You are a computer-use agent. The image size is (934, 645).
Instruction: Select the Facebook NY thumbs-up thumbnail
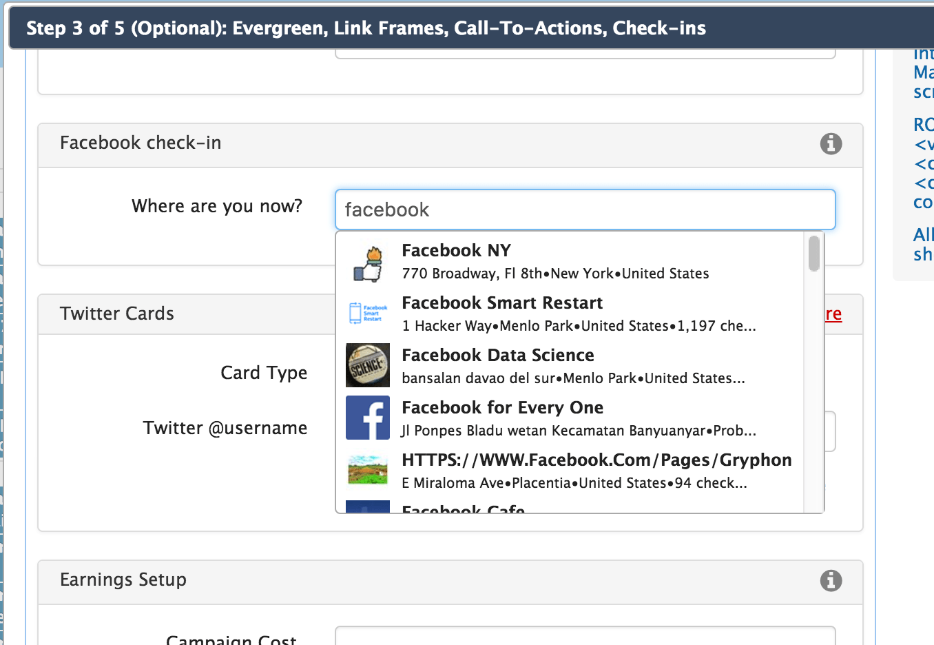tap(368, 263)
